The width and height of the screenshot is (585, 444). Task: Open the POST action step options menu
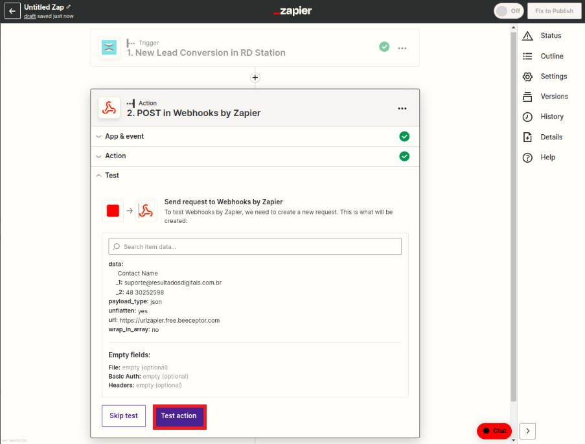tap(402, 108)
